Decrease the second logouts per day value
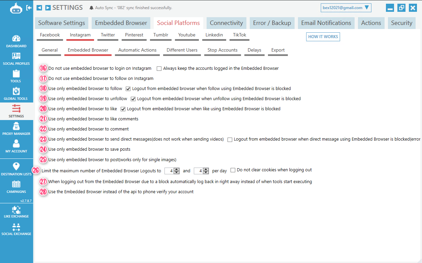Viewport: 422px width, 263px height. tap(206, 172)
